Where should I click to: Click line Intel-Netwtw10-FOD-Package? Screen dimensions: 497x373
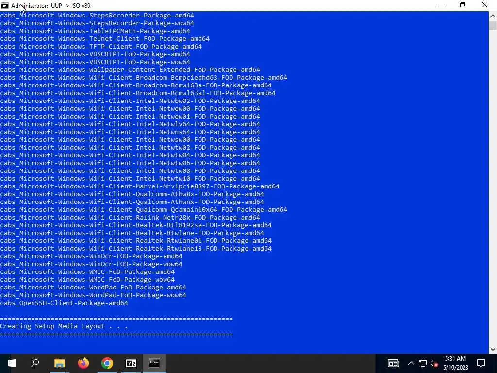coord(130,179)
